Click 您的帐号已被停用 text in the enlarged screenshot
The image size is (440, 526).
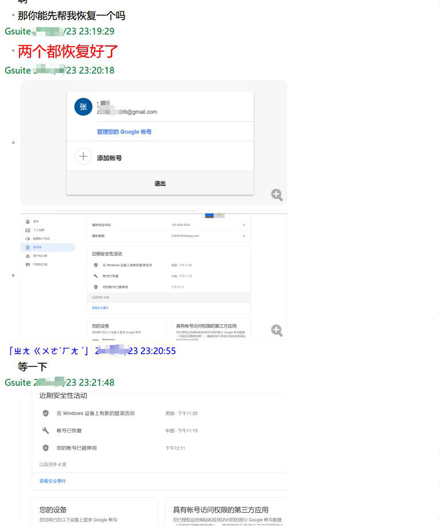click(x=76, y=448)
